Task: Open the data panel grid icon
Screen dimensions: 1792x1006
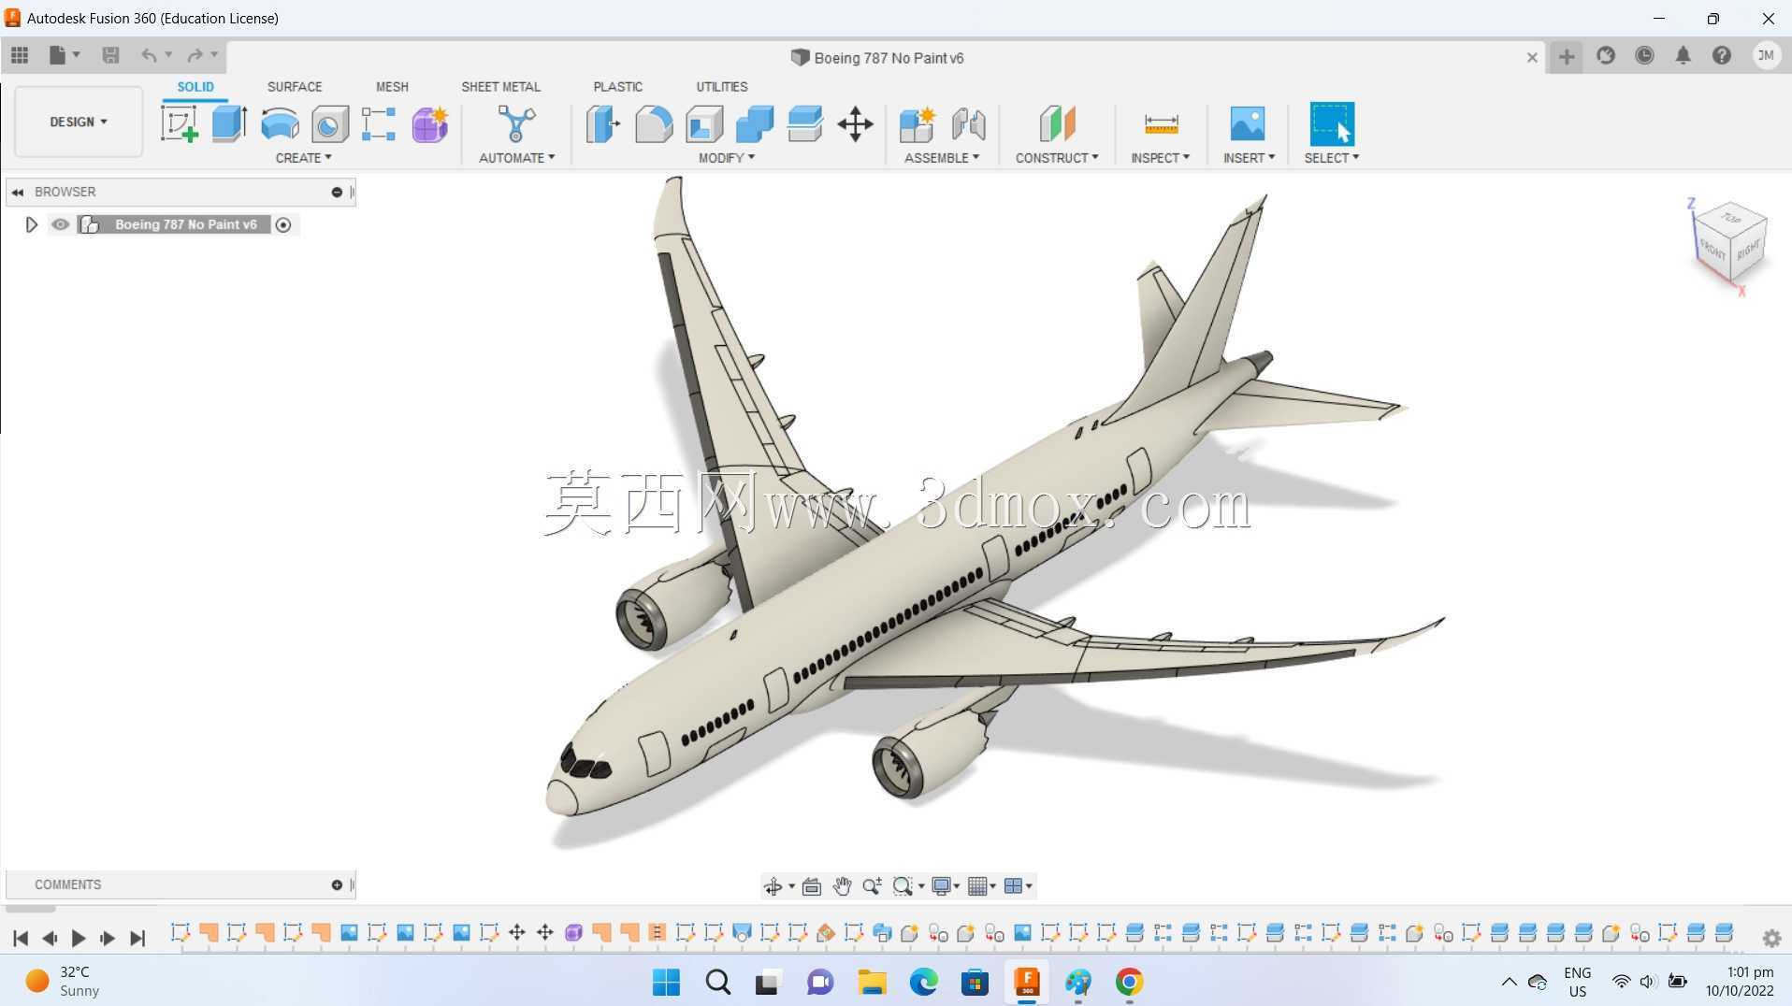Action: pyautogui.click(x=20, y=55)
